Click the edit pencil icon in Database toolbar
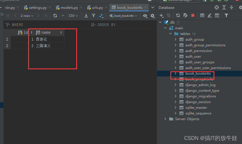The width and height of the screenshot is (242, 144). point(209,15)
